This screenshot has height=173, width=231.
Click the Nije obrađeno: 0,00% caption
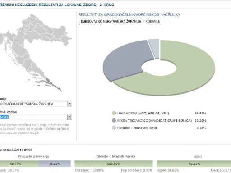pos(137,170)
